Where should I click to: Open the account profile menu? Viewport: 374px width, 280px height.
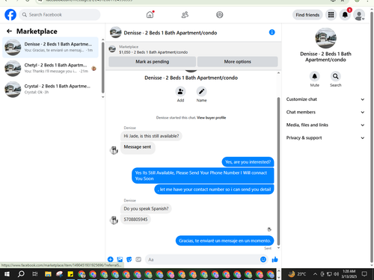(359, 15)
